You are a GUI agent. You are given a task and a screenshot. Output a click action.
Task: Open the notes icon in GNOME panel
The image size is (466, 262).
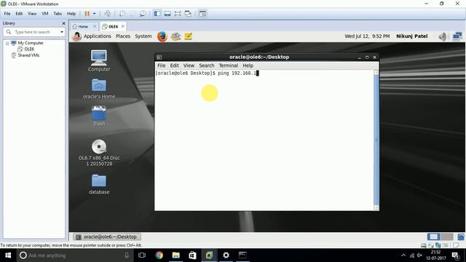(x=188, y=36)
